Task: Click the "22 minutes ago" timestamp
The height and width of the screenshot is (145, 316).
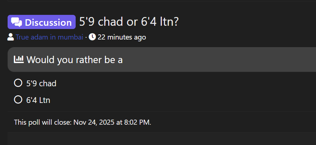Action: (x=122, y=37)
